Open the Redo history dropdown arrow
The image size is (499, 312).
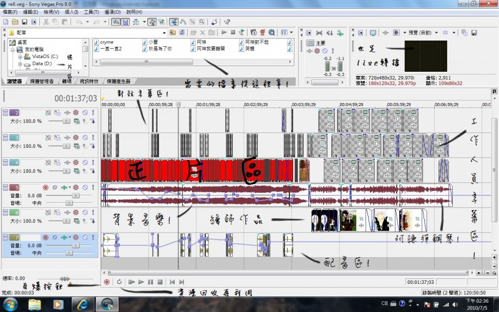click(105, 22)
